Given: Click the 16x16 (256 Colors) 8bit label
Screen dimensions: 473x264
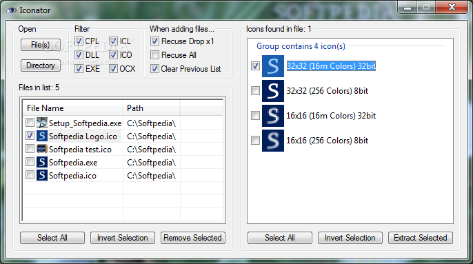Looking at the screenshot, I should (328, 141).
